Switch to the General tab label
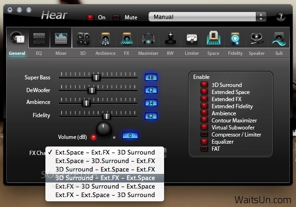The image size is (296, 207). click(x=17, y=53)
